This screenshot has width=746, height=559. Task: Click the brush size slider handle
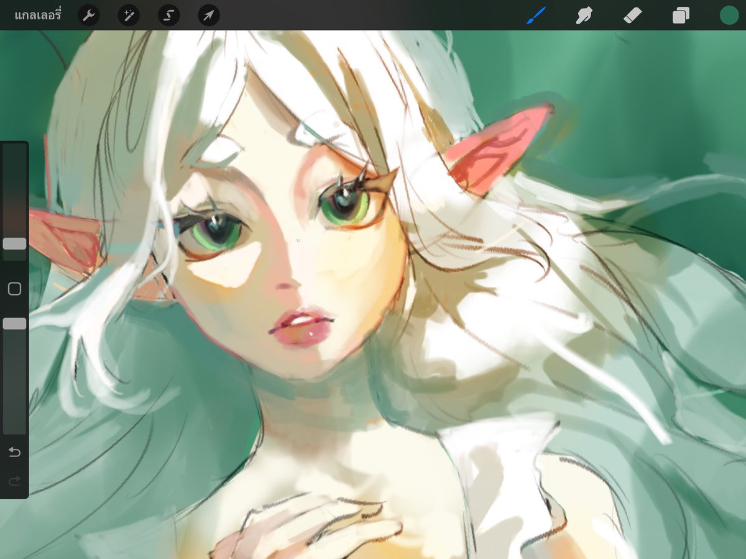tap(14, 243)
